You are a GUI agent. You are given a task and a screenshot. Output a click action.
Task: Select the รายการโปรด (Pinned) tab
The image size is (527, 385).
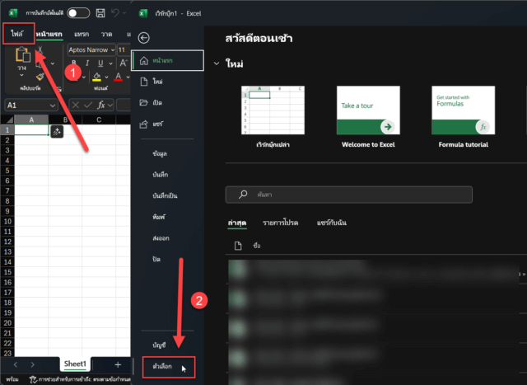(x=280, y=223)
